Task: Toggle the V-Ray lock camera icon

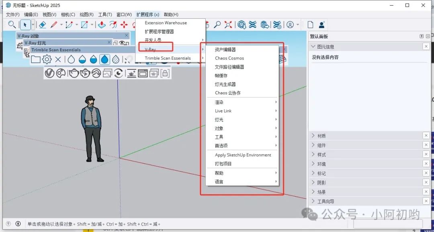Action: click(165, 73)
